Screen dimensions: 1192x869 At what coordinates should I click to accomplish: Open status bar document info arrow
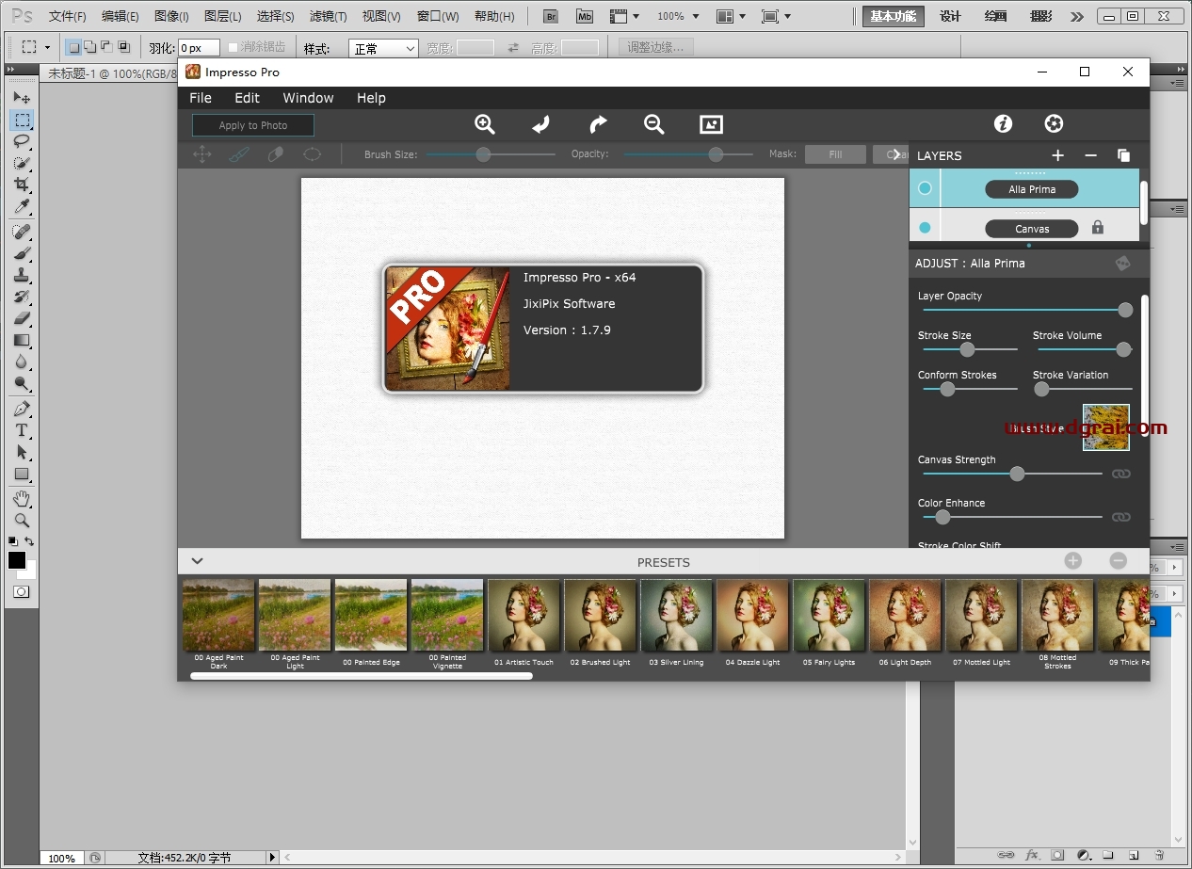(x=272, y=858)
